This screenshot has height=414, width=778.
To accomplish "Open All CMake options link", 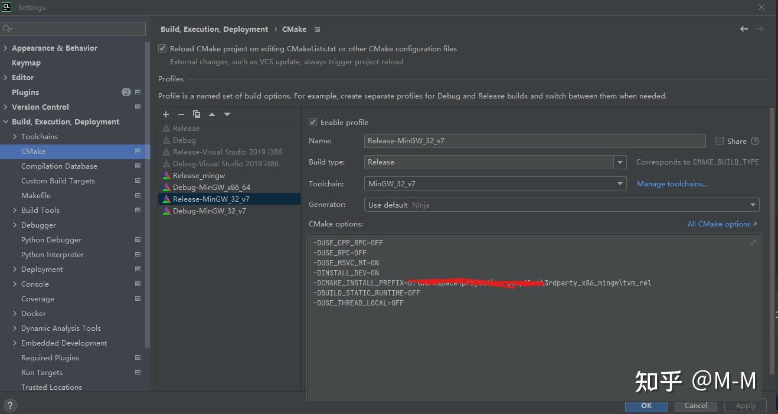I will pos(722,224).
